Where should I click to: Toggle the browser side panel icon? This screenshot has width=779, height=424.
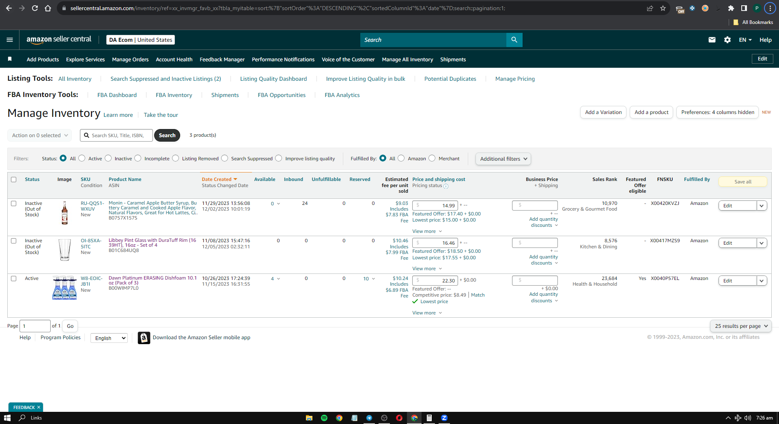(x=744, y=8)
